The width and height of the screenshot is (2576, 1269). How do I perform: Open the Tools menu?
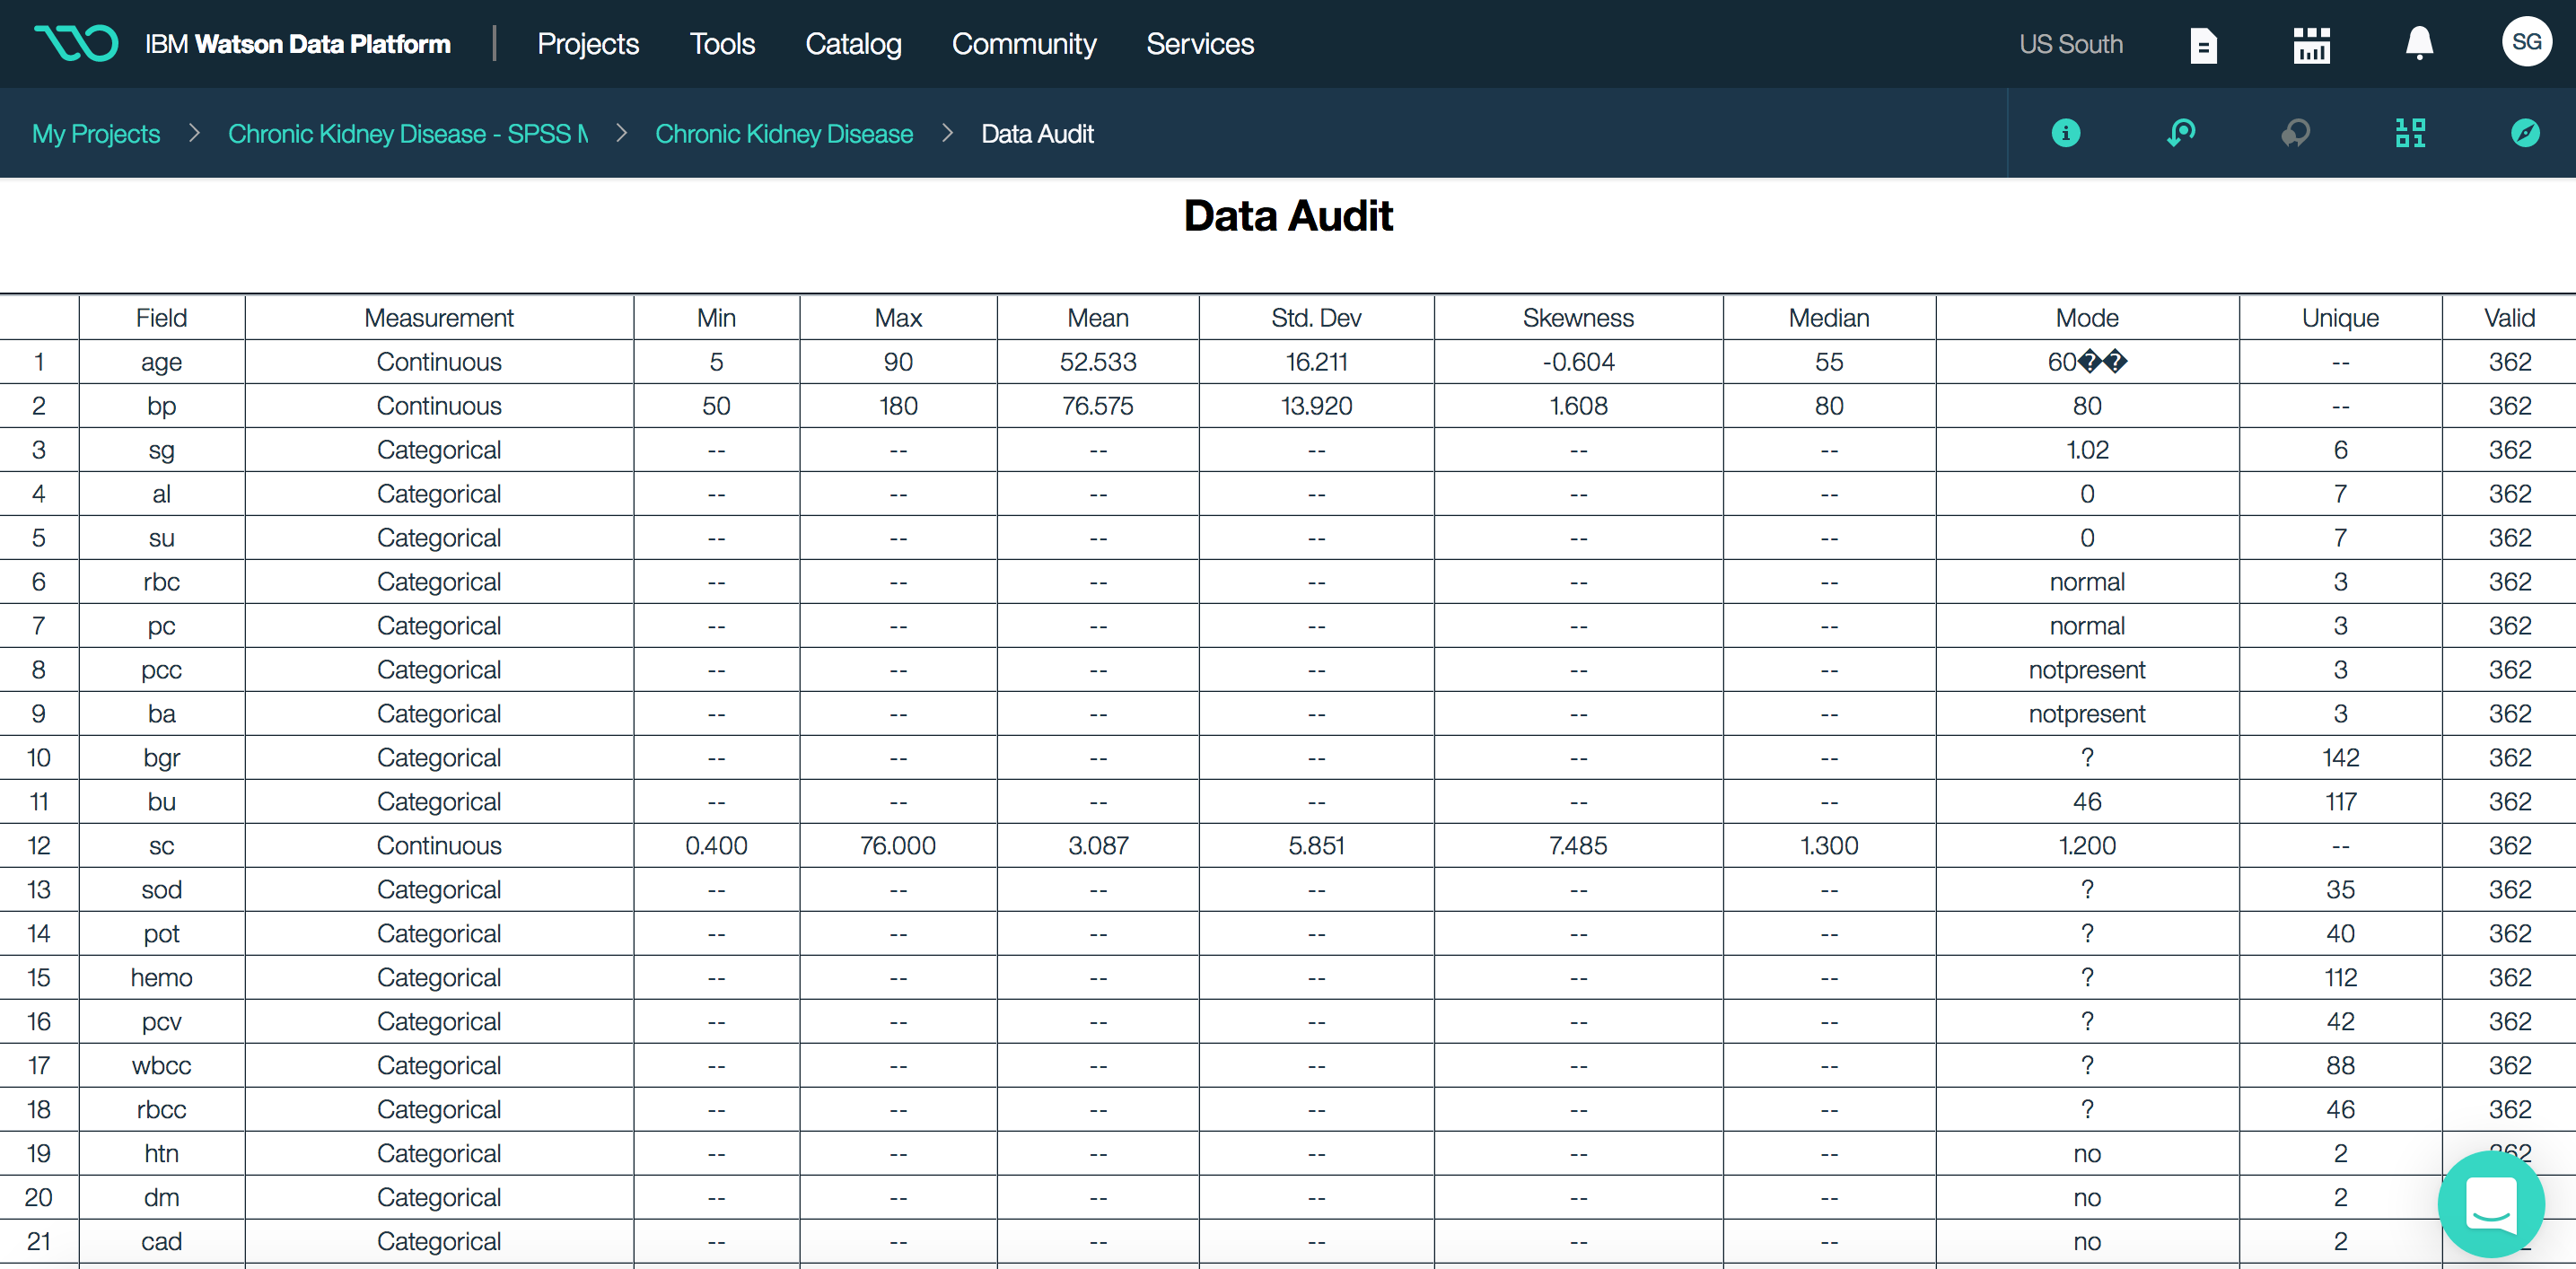click(x=722, y=44)
